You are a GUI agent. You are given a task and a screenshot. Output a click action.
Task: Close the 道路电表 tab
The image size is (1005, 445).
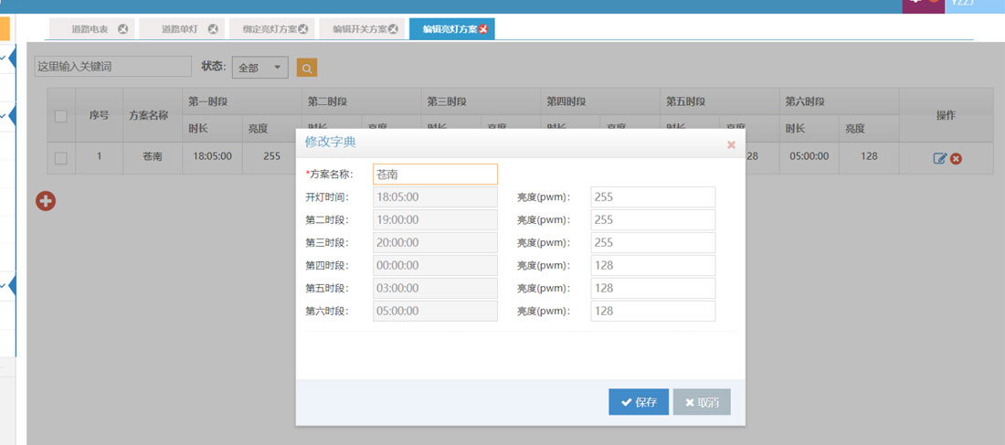(122, 29)
